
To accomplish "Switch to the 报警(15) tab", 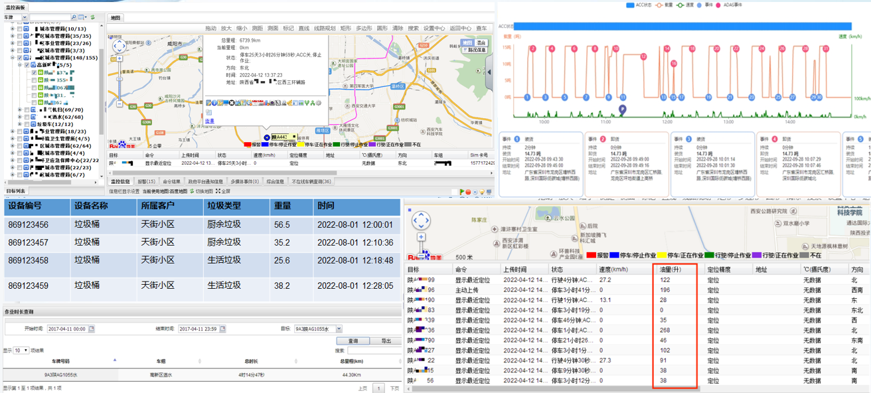I will click(x=146, y=181).
